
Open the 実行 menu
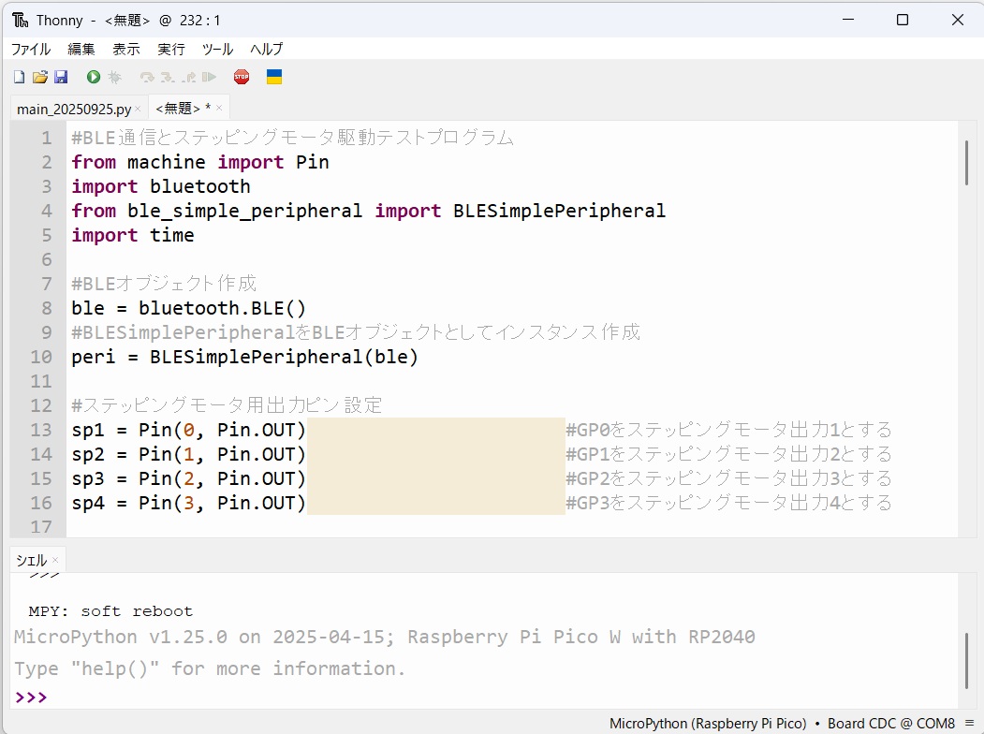pyautogui.click(x=171, y=49)
